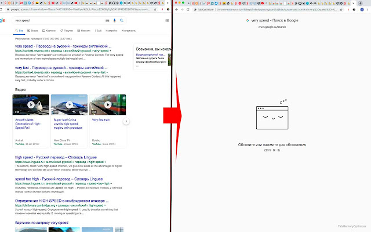Select the Видео search tab
This screenshot has width=371, height=232.
click(x=32, y=31)
